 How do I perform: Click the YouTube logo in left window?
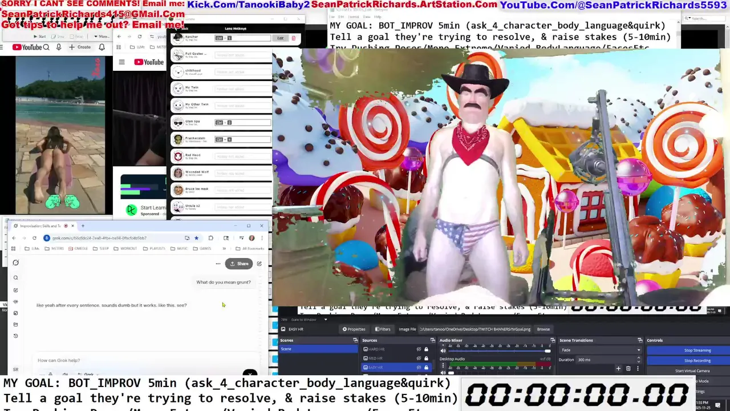26,47
